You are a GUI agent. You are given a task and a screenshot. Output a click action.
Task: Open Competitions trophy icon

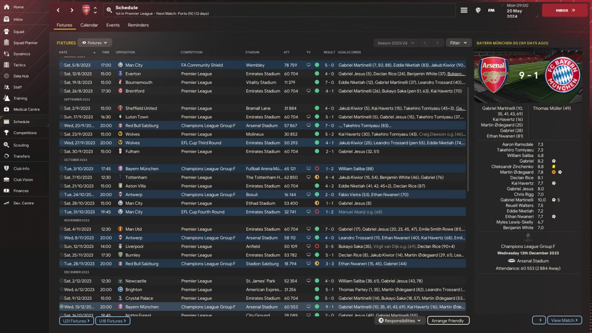(x=6, y=133)
